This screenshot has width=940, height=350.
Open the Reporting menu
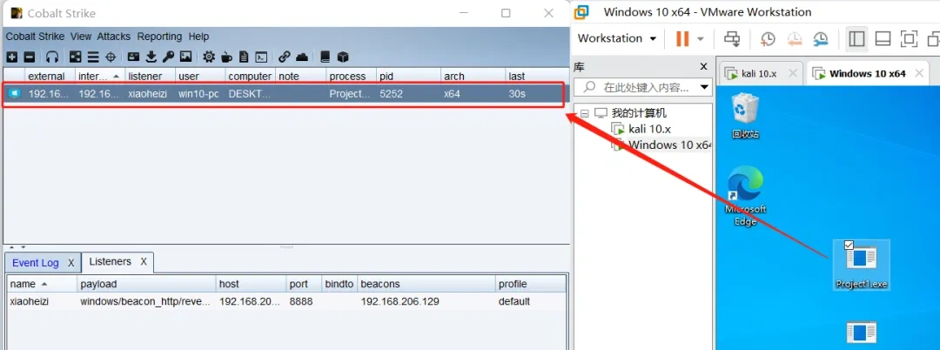point(159,37)
